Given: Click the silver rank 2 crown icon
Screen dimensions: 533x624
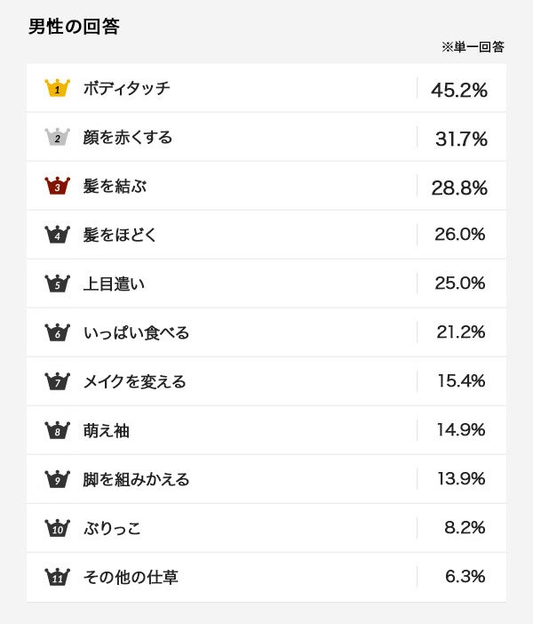Looking at the screenshot, I should tap(57, 137).
